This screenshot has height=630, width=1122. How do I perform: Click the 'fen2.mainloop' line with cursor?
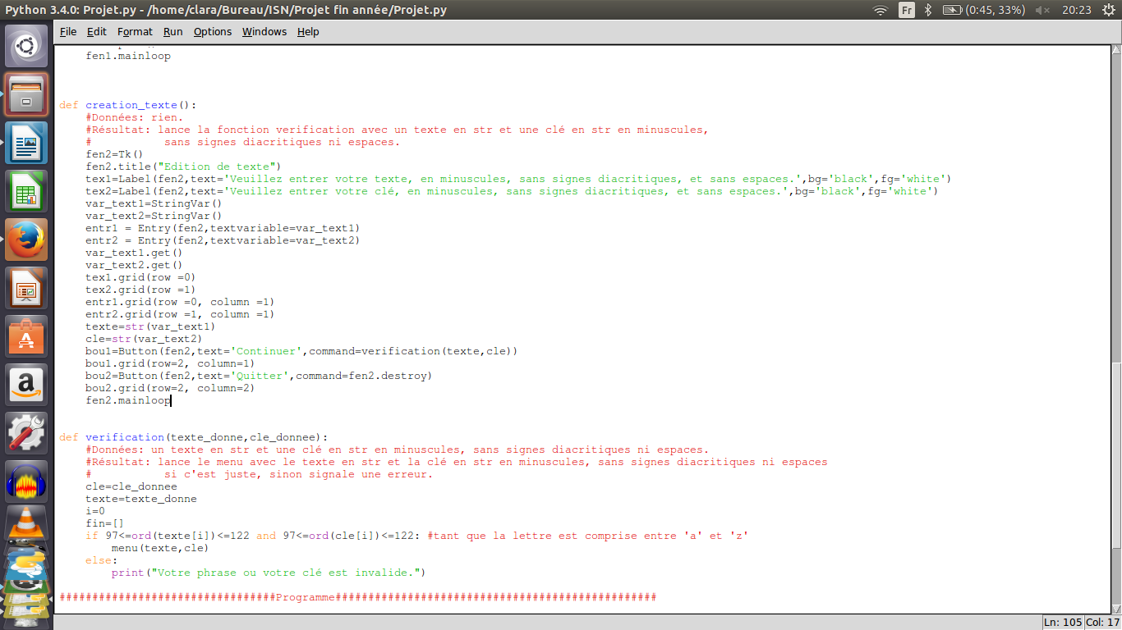(128, 400)
